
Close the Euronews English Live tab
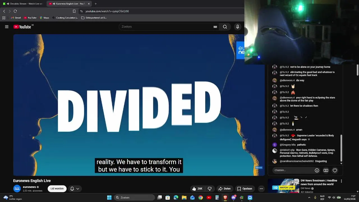(89, 4)
